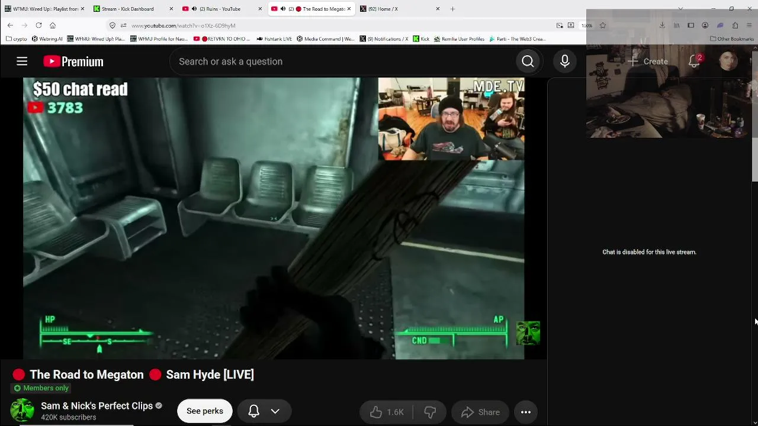Bookmark this page with the star
The image size is (758, 426).
pyautogui.click(x=603, y=25)
